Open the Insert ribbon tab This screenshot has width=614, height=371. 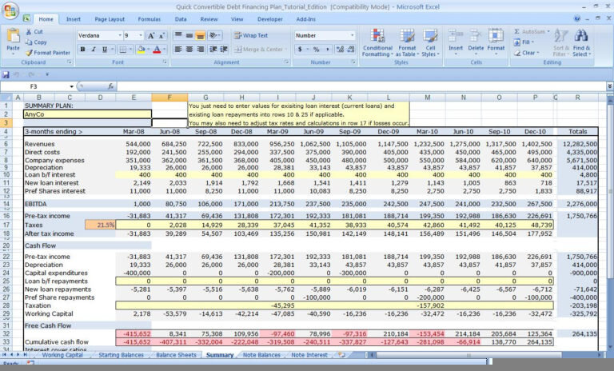coord(74,19)
